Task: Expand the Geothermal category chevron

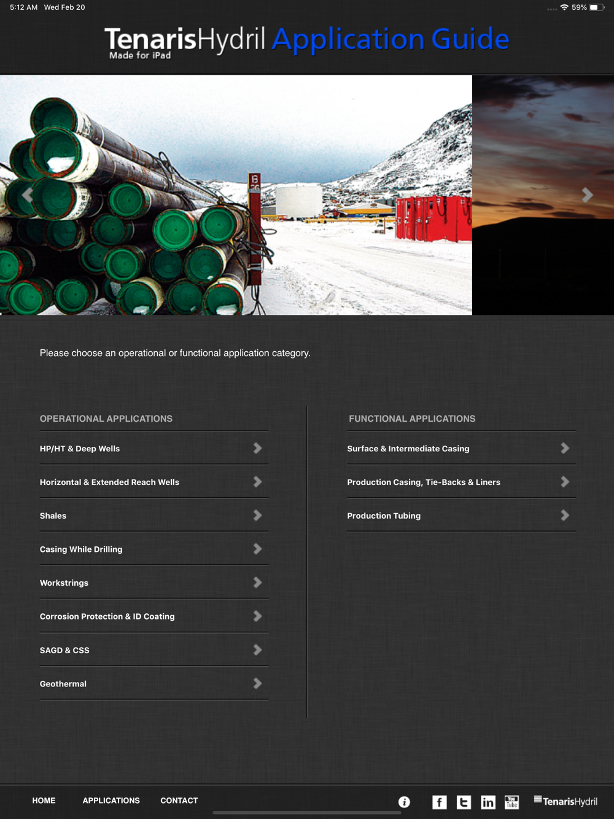Action: pos(258,683)
